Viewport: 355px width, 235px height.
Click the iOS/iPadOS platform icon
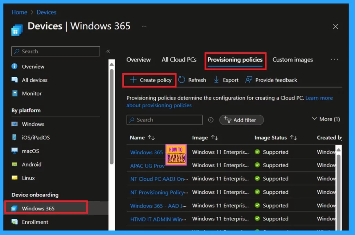click(14, 137)
